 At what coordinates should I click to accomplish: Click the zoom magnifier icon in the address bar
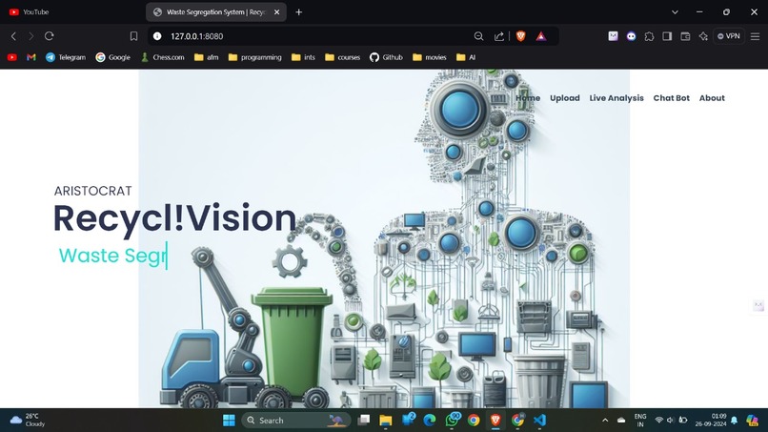point(478,36)
